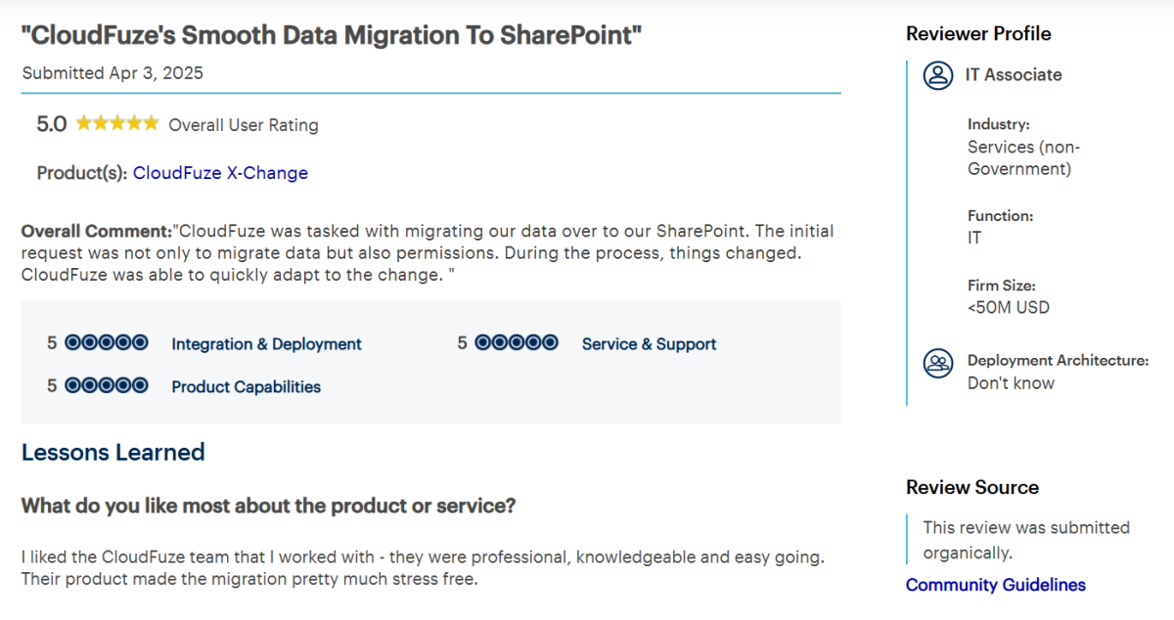Open the Community Guidelines page

(x=995, y=584)
